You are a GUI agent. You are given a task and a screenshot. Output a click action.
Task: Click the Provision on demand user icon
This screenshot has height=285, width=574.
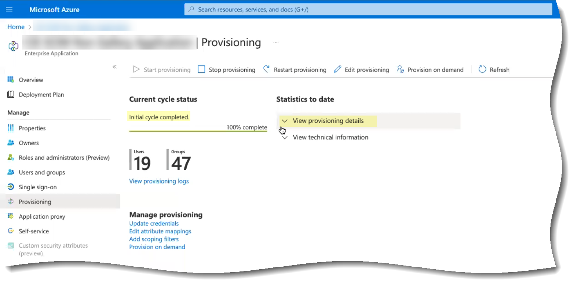[400, 69]
